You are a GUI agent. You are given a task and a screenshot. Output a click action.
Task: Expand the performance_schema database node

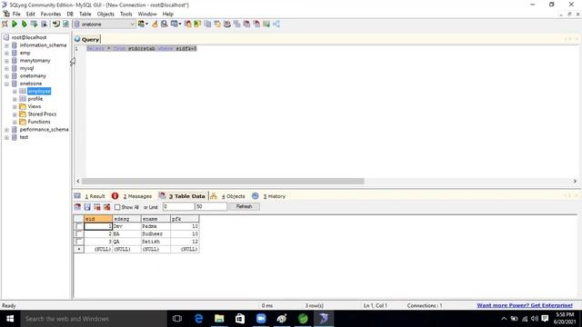tap(6, 130)
